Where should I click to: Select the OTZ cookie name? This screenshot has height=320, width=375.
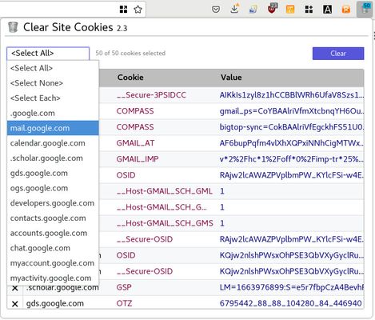coord(124,303)
